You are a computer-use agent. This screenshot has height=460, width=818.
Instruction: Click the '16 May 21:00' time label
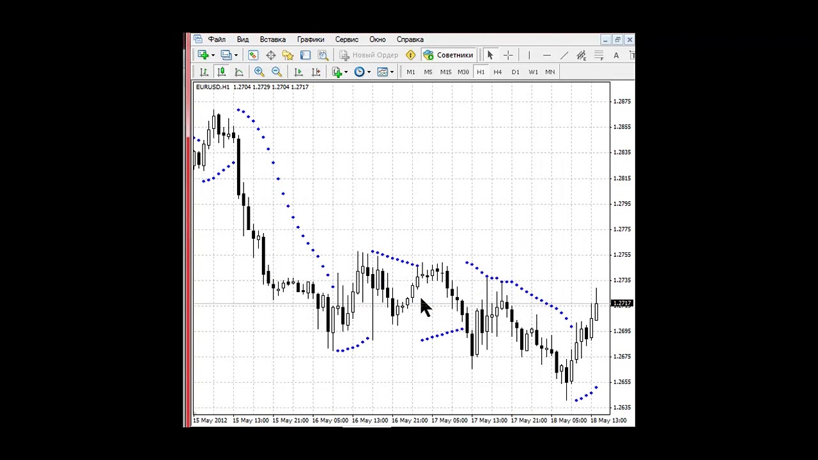click(x=410, y=421)
